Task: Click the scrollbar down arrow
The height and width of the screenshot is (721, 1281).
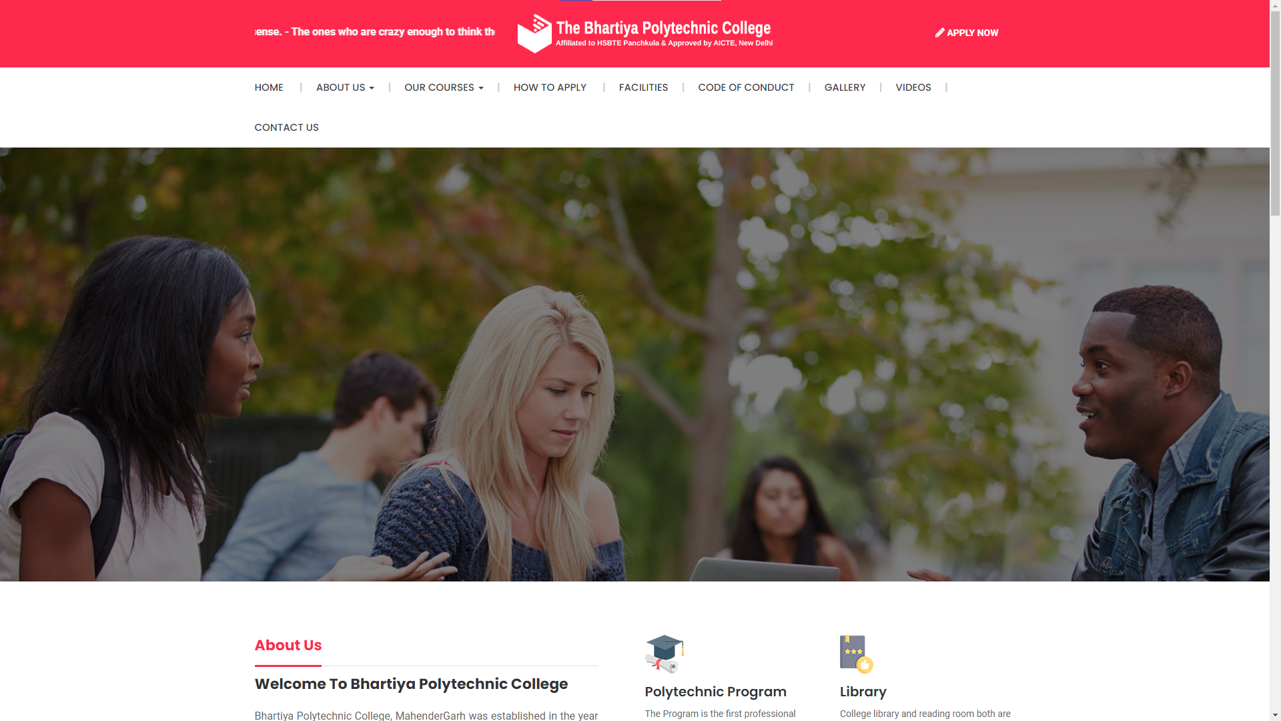Action: point(1275,715)
